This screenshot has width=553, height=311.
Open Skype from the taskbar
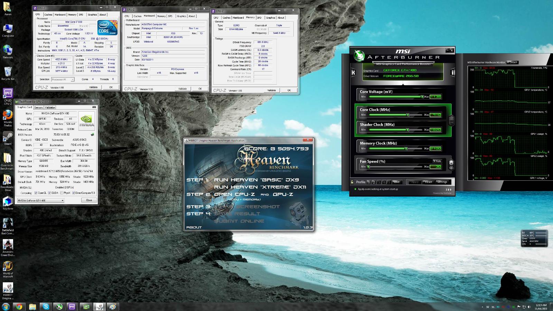coord(46,307)
